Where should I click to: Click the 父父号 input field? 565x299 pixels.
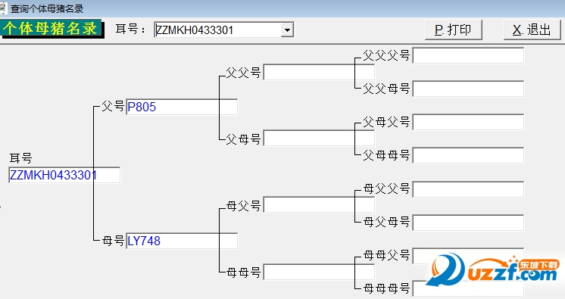click(x=320, y=72)
